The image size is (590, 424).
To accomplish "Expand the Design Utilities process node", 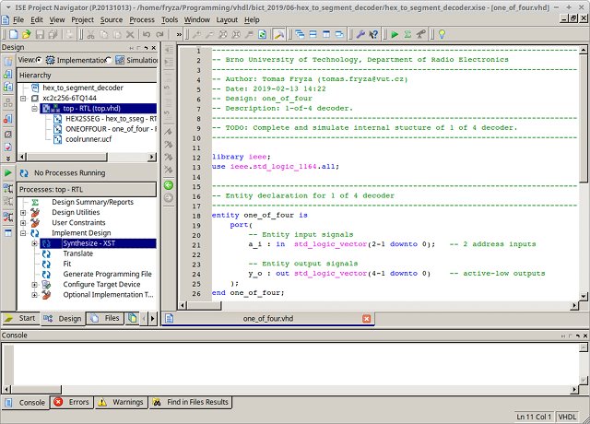I will click(x=23, y=212).
